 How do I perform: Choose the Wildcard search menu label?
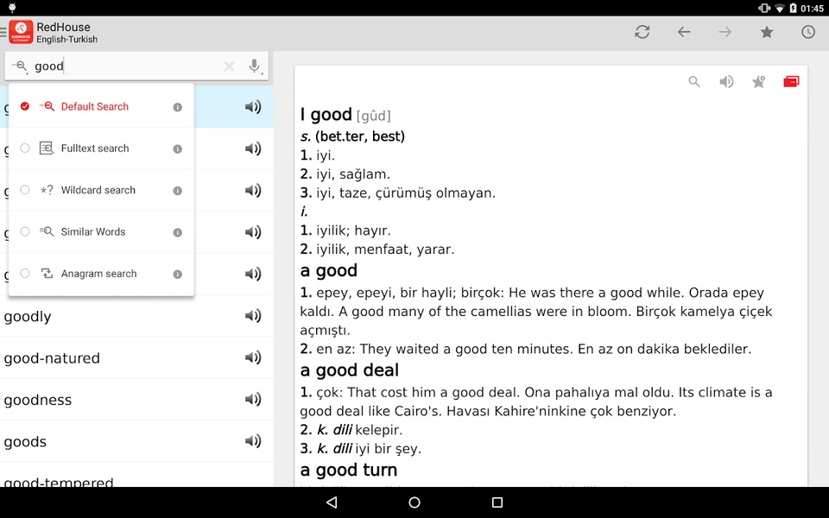[98, 190]
